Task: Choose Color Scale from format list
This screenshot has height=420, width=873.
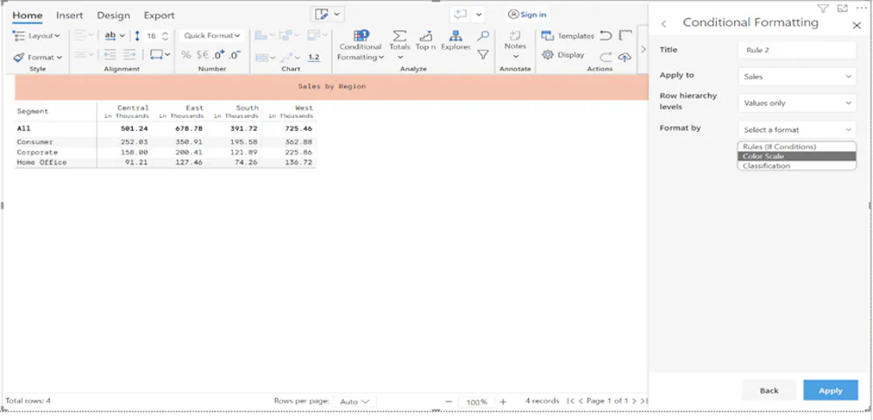Action: 797,156
